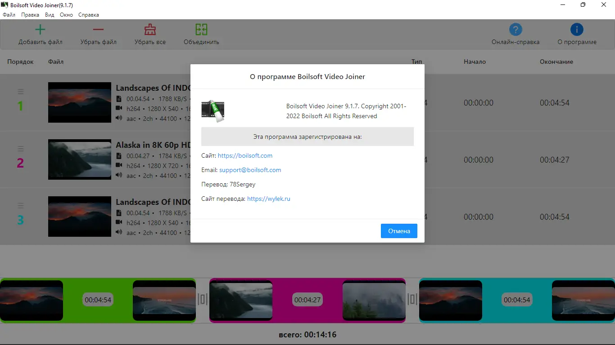Click the 00:04:54 duration badge on green clip
Viewport: 615px width, 345px height.
pyautogui.click(x=98, y=300)
